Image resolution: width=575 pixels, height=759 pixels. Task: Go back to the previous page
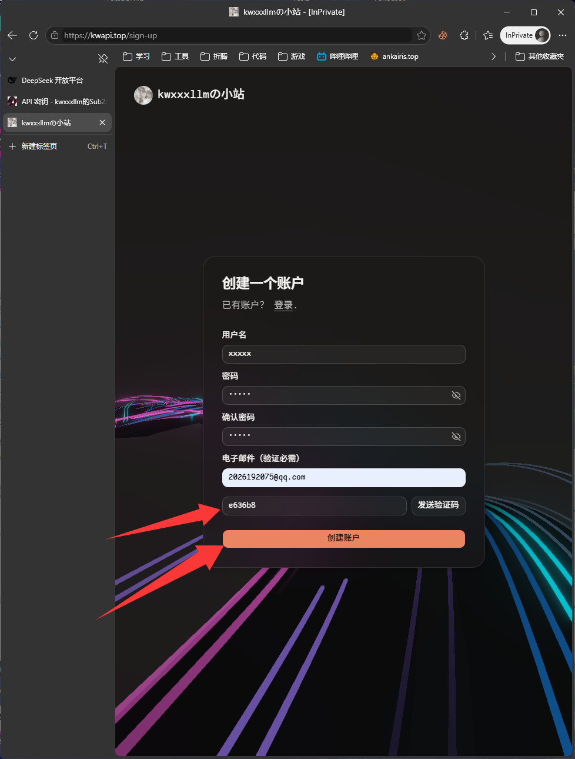[12, 35]
